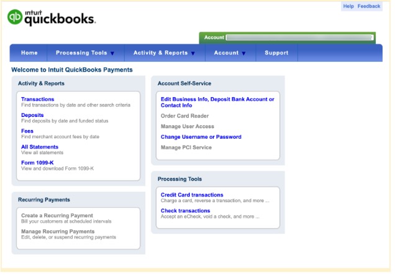
Task: Click the intuit quickbooks wordmark text
Action: (61, 18)
